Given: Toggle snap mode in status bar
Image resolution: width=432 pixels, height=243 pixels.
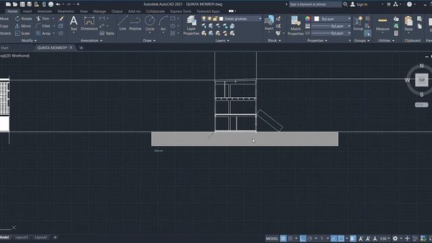Looking at the screenshot, I should click(290, 238).
